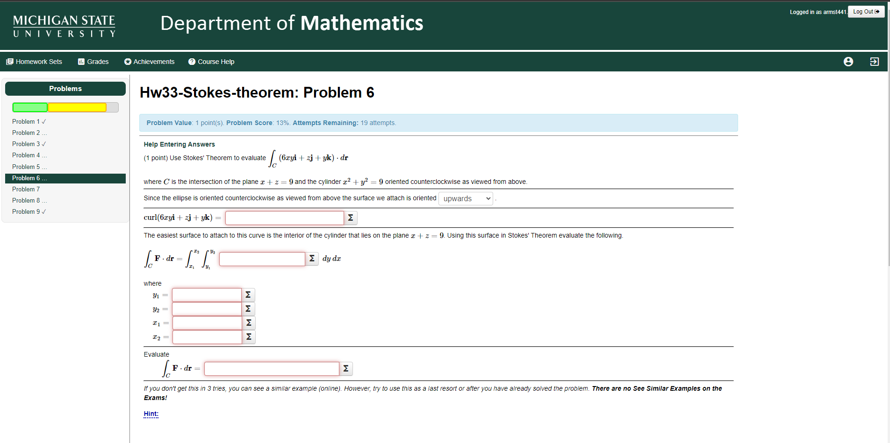Image resolution: width=890 pixels, height=443 pixels.
Task: Open equation editor for x2 field
Action: 249,337
